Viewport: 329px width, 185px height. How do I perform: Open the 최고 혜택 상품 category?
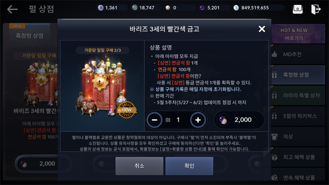(x=298, y=157)
